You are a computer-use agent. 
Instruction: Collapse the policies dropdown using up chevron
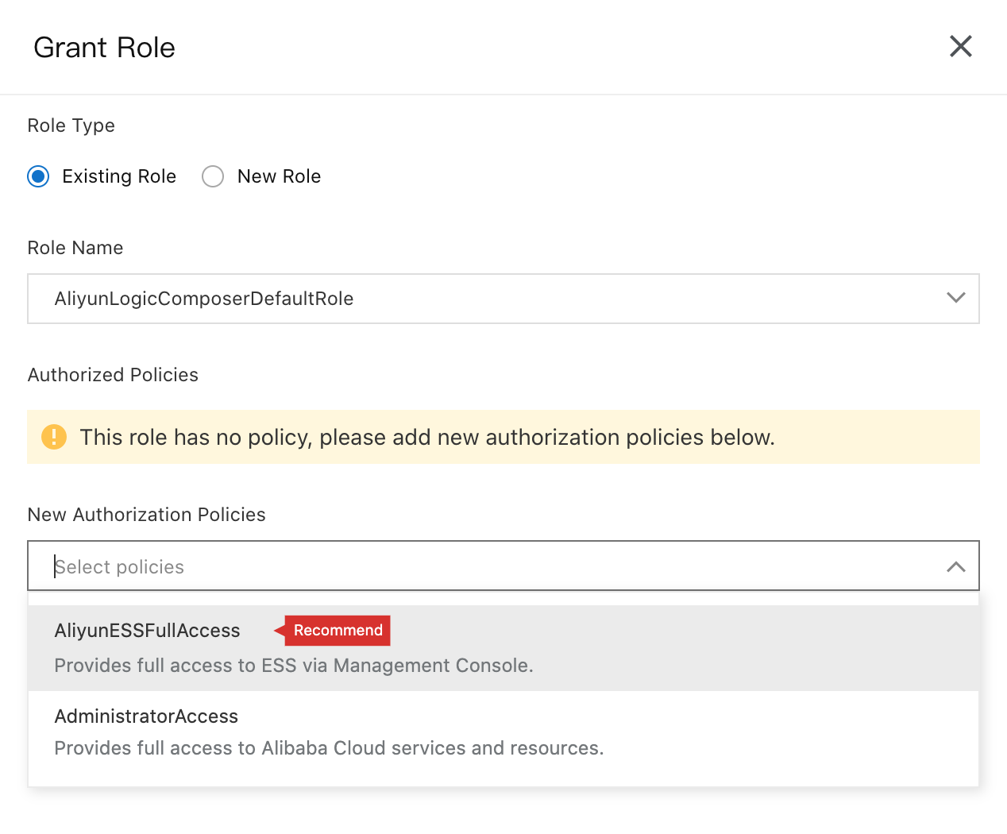click(956, 566)
